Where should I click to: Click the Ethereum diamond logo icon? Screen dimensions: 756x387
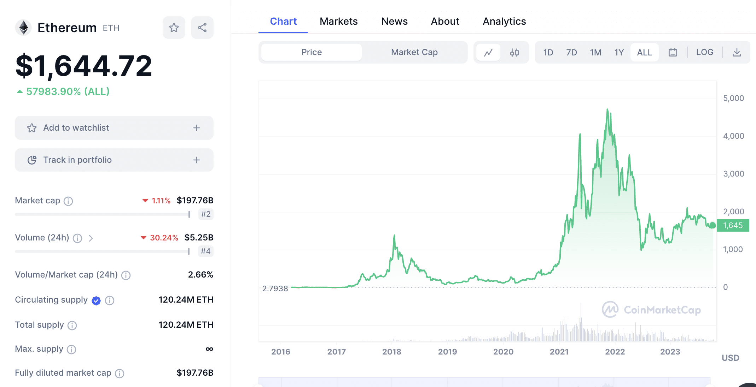coord(24,27)
